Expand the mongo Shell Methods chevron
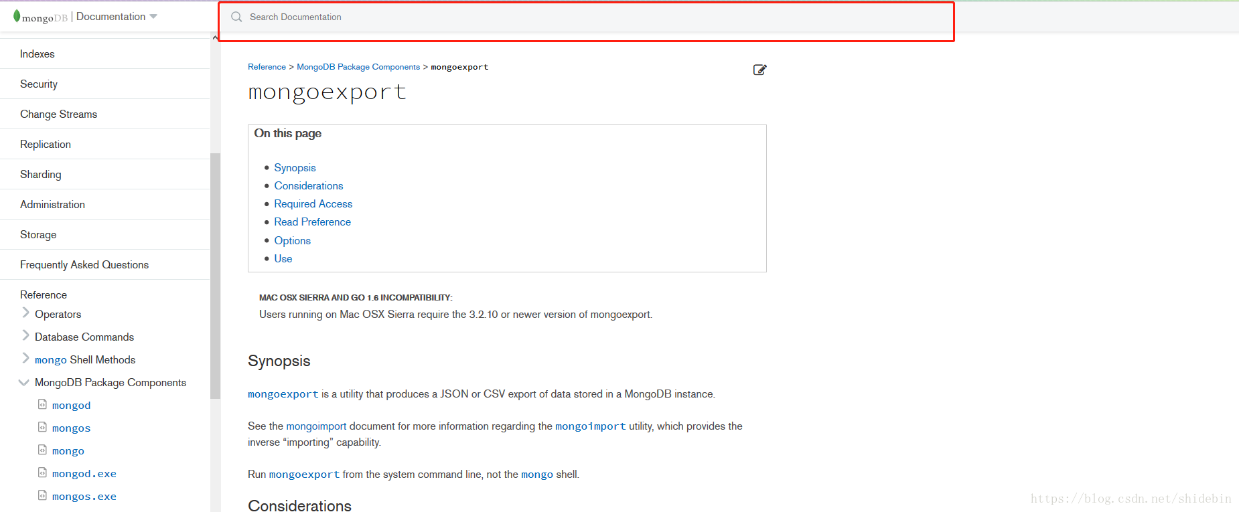 tap(25, 358)
